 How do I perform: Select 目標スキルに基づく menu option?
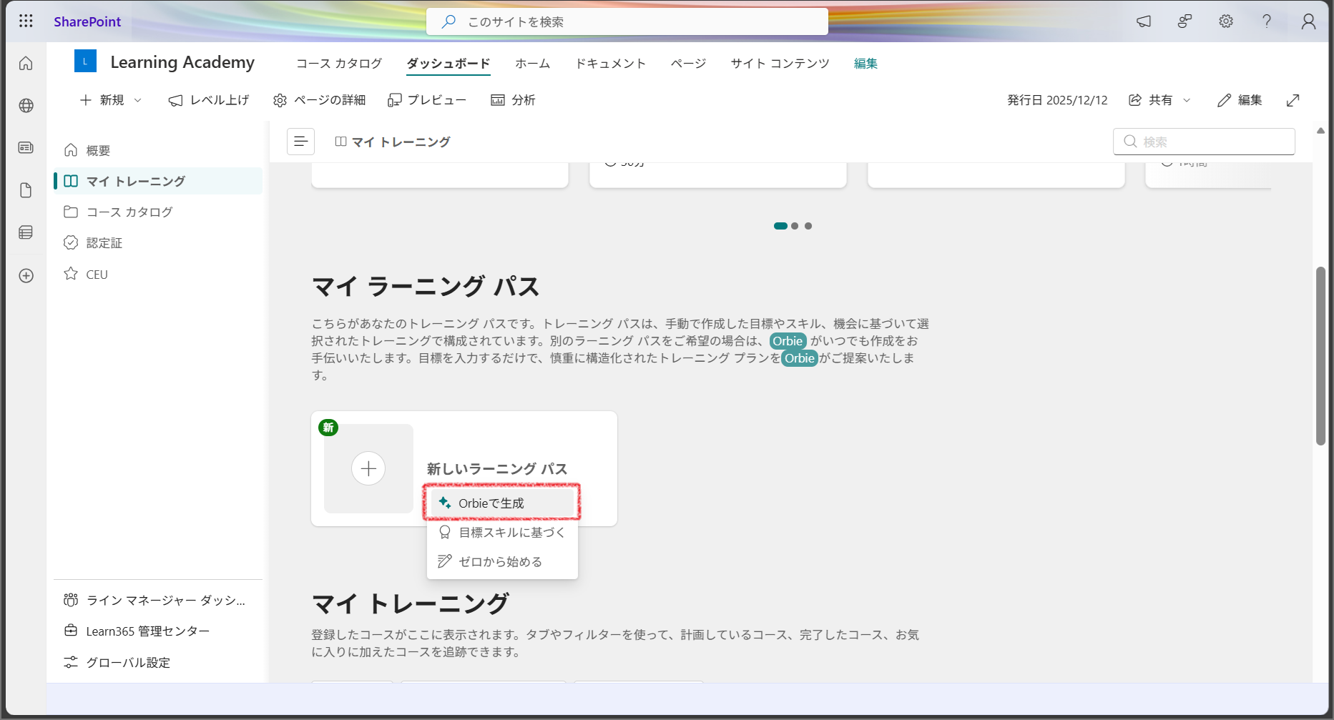(502, 532)
